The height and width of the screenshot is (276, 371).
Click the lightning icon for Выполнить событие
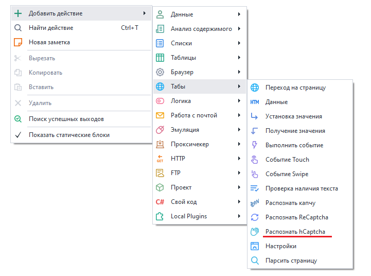255,145
